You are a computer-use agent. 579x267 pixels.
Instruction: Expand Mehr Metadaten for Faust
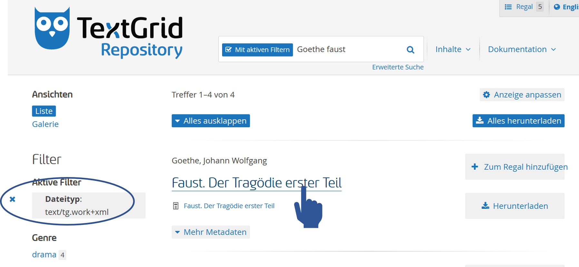tap(211, 232)
